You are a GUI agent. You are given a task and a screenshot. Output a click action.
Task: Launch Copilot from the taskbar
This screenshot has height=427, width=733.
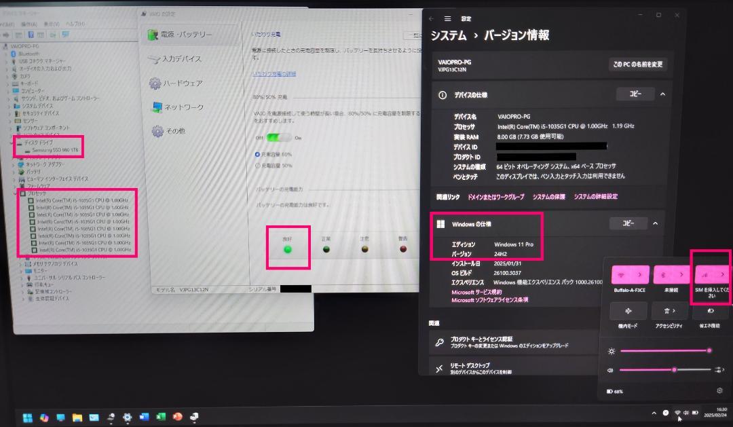click(x=44, y=417)
